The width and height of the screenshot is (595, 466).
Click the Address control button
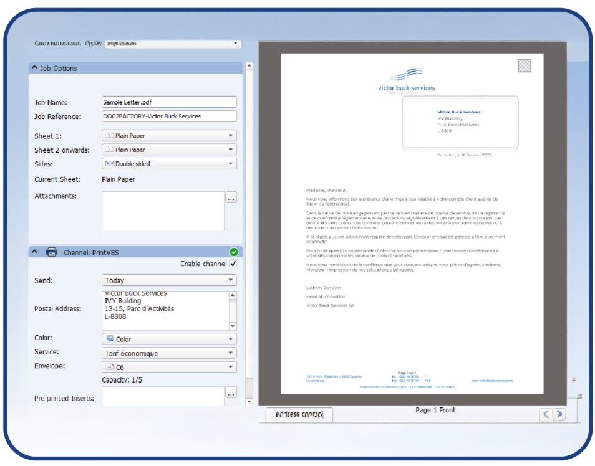click(x=299, y=415)
